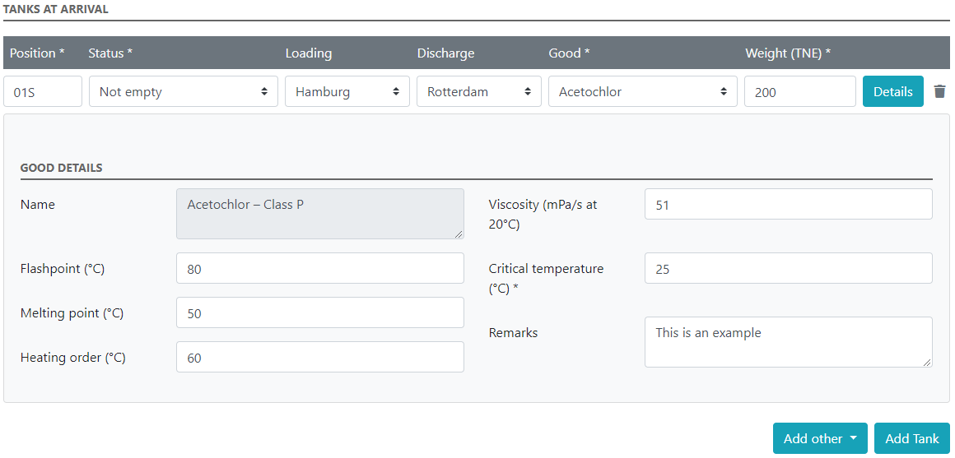This screenshot has width=955, height=458.
Task: Click the Add Tank button
Action: click(x=911, y=438)
